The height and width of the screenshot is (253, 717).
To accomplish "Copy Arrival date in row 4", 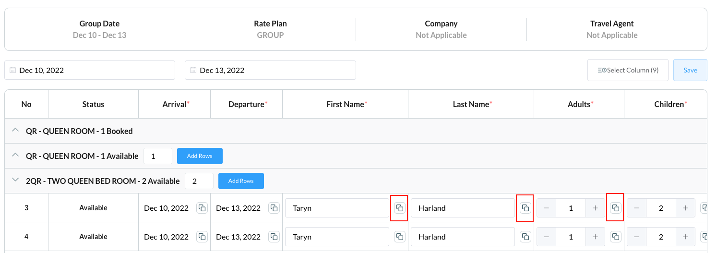I will [x=202, y=237].
